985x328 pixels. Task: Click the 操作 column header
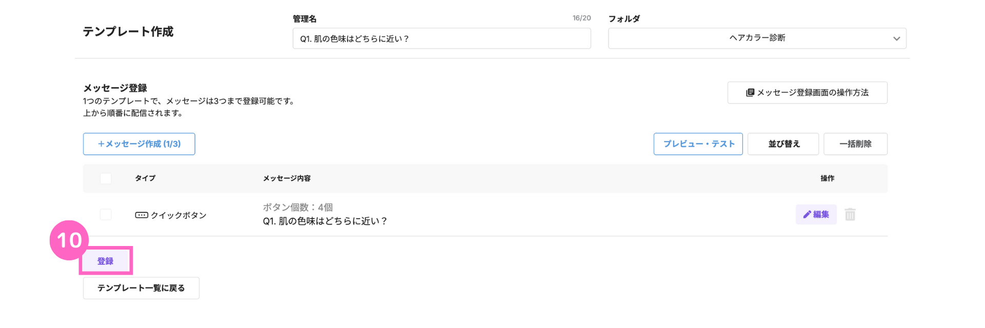pyautogui.click(x=828, y=178)
